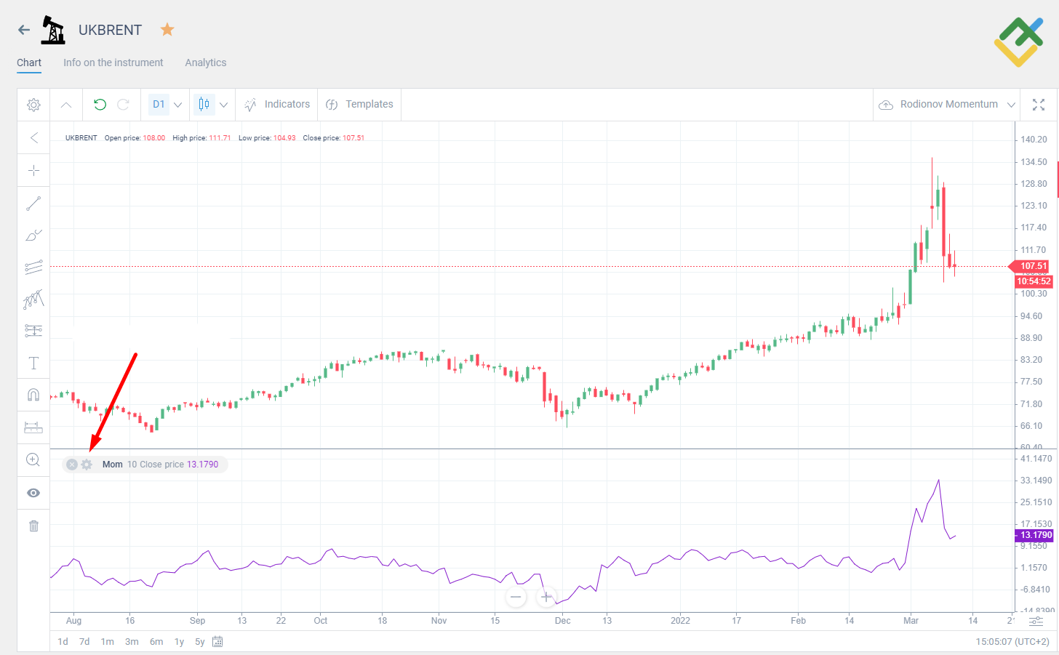Viewport: 1059px width, 655px height.
Task: Enable the magnet snap tool
Action: pos(33,395)
